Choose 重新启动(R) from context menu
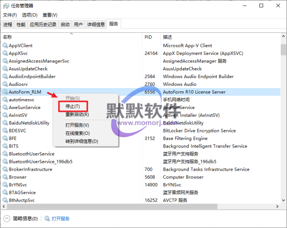The image size is (287, 228). 77,115
